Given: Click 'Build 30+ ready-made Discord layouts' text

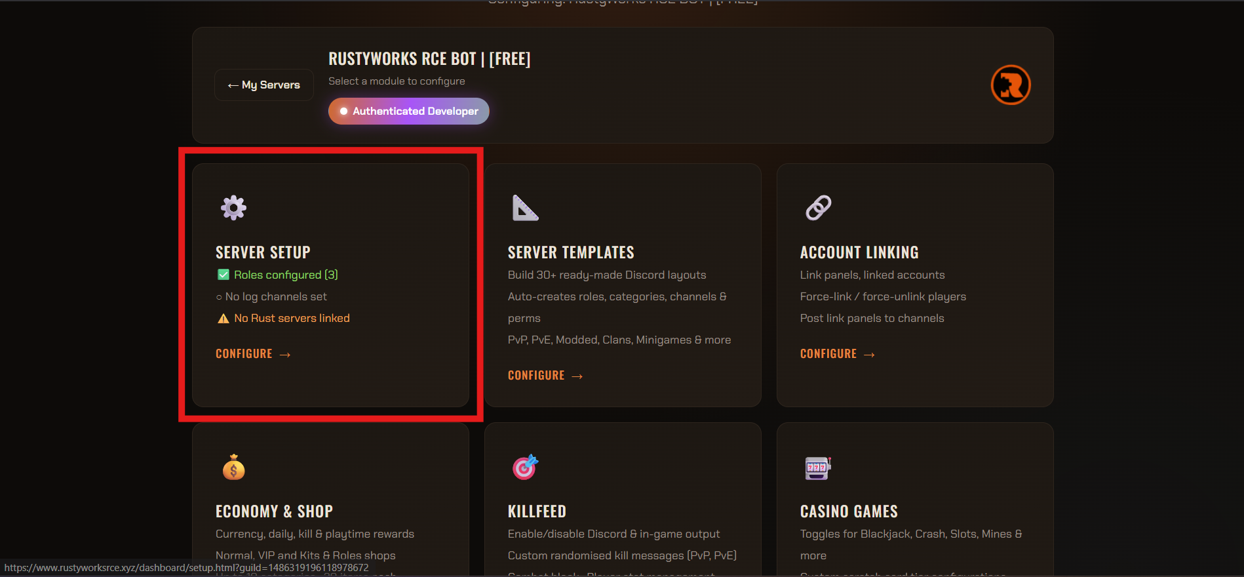Looking at the screenshot, I should [x=607, y=275].
